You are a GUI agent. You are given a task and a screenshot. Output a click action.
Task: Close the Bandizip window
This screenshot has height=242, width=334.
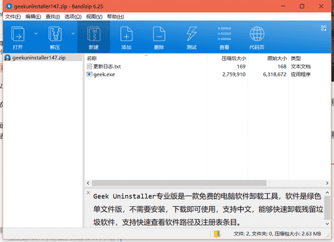coord(321,7)
